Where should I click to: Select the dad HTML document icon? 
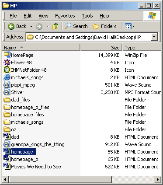click(7, 137)
